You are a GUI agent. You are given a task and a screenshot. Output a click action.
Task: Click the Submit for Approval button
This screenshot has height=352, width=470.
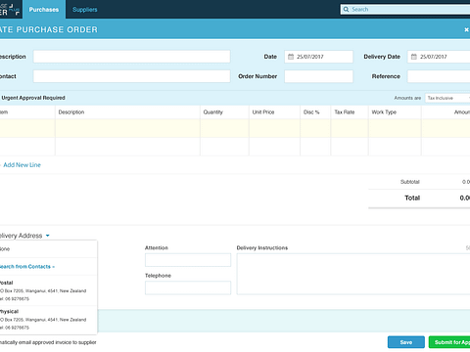pyautogui.click(x=449, y=342)
